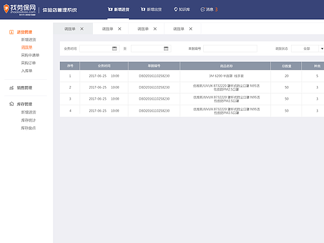Close the active gray 调拨单 tab
Viewport: 324px width, 243px height.
coord(82,29)
